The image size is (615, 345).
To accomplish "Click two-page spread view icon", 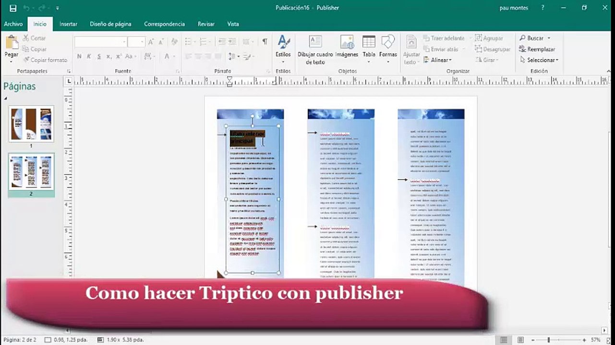I will pyautogui.click(x=520, y=340).
